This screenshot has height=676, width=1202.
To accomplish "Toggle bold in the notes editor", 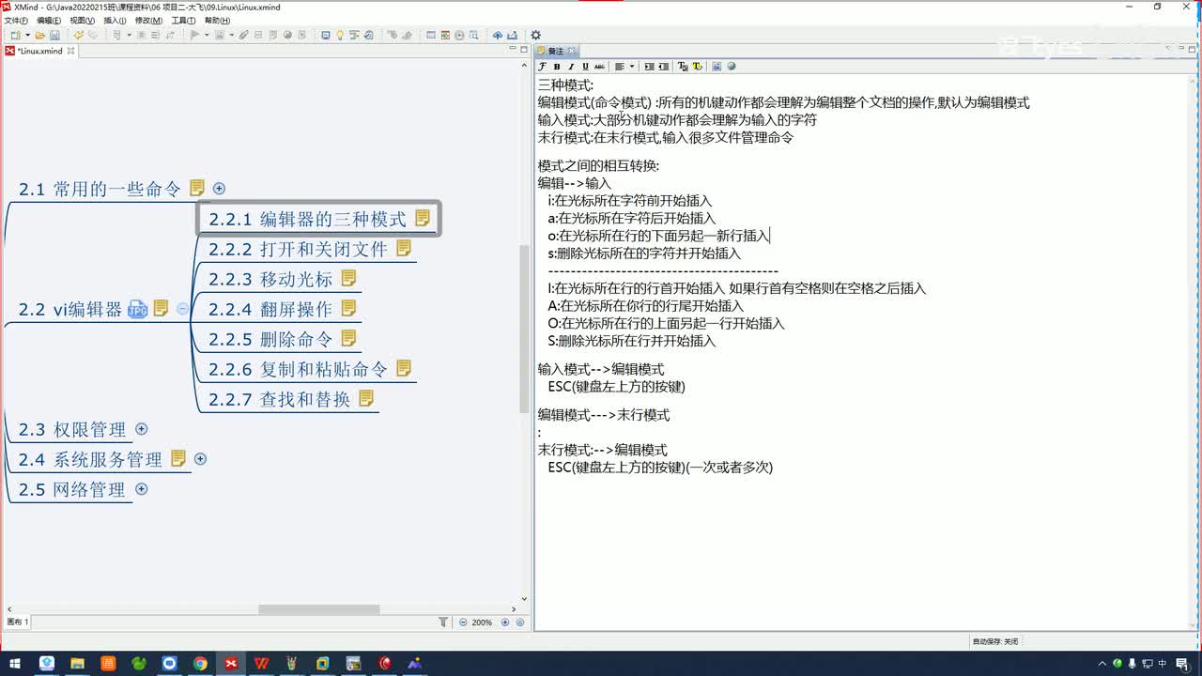I will click(x=557, y=67).
